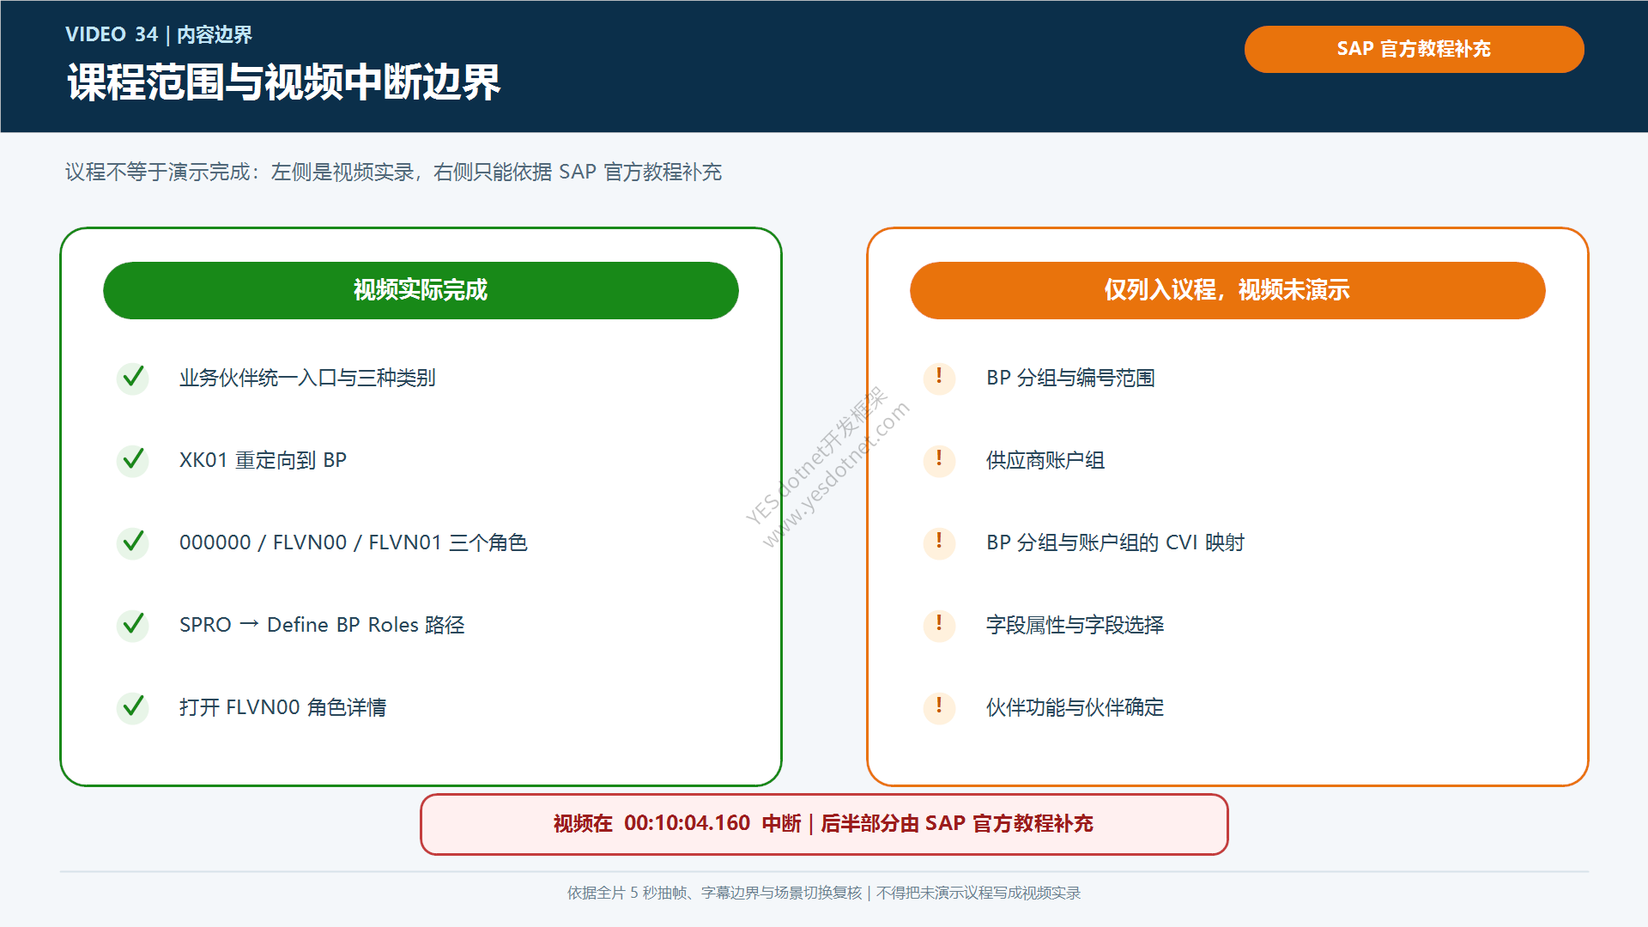This screenshot has width=1648, height=927.
Task: Click the exclamation icon next to 伙伴功能与伙伴确定
Action: coord(939,707)
